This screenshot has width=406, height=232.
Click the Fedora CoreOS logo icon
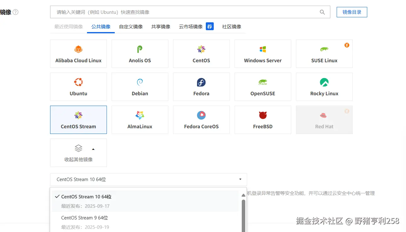click(201, 115)
